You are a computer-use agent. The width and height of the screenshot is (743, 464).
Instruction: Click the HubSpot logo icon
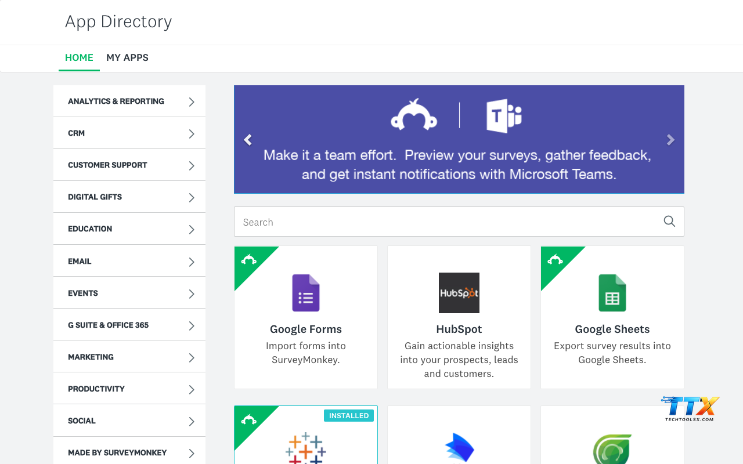click(x=459, y=293)
